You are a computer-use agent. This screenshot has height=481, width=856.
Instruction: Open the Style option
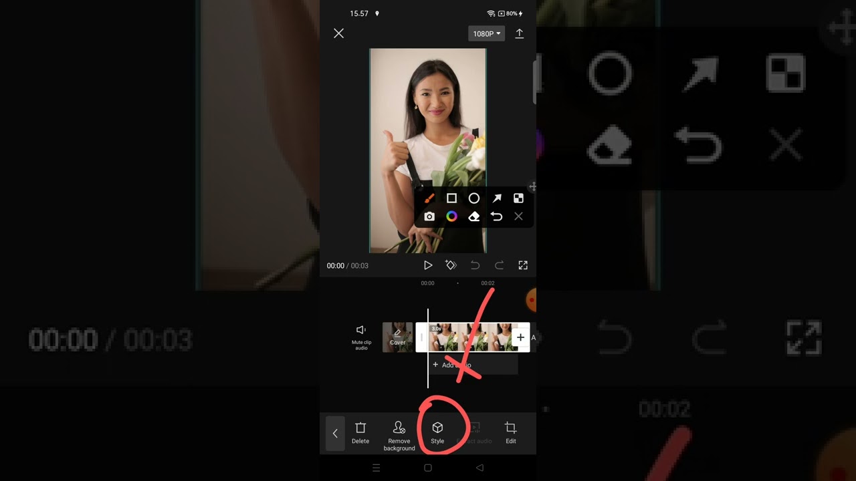[x=437, y=433]
